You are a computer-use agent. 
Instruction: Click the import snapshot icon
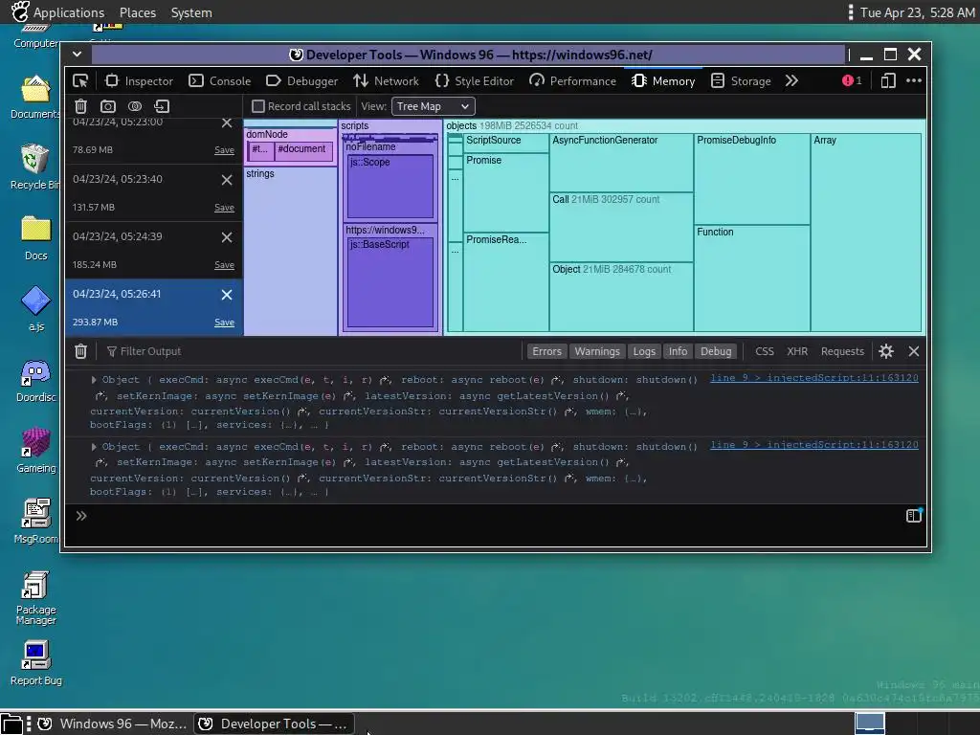[x=162, y=106]
